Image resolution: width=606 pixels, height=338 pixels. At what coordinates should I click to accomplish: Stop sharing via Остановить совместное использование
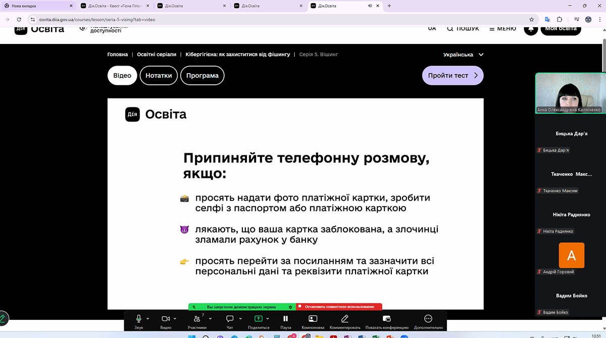tap(339, 307)
